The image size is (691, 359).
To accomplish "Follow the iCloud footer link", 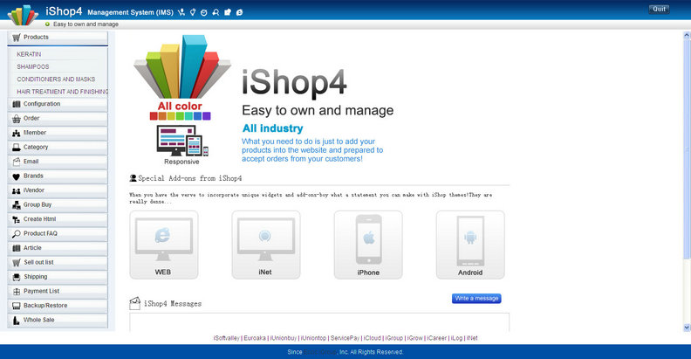I will [x=373, y=338].
